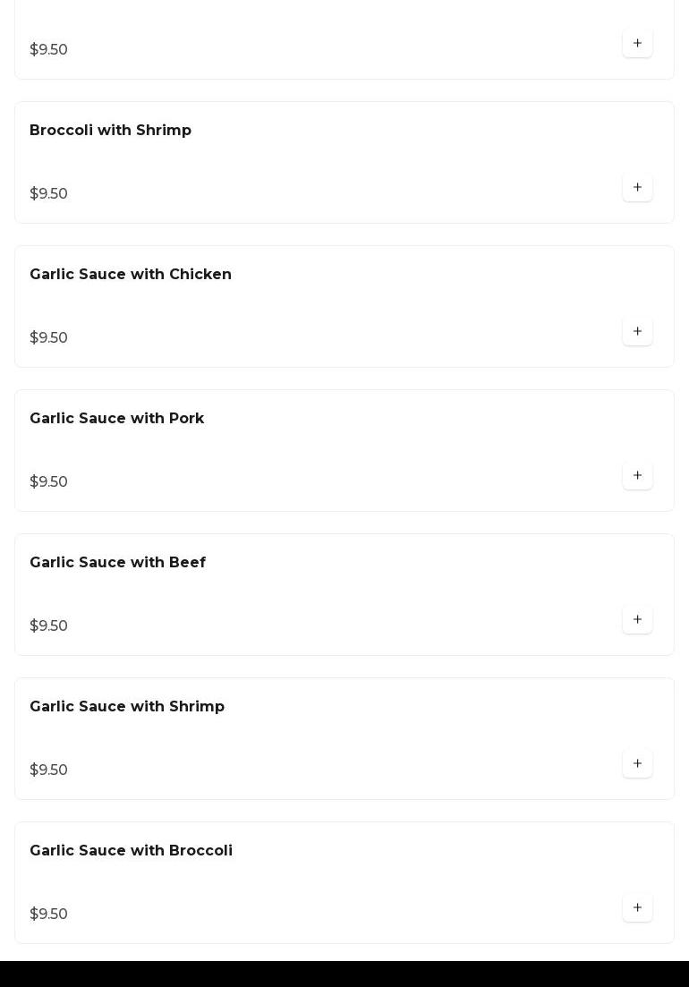This screenshot has height=987, width=689.
Task: Open the Garlic Sauce with Shrimp title
Action: coord(127,707)
